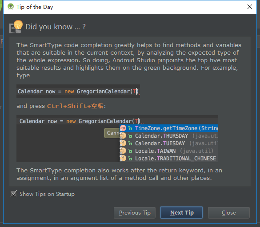Click the green lock icon beside Locale.TRADITIONAL_CHINESE
This screenshot has width=260, height=227.
(x=130, y=159)
